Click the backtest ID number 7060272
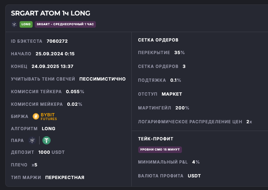The height and width of the screenshot is (190, 268). point(57,41)
